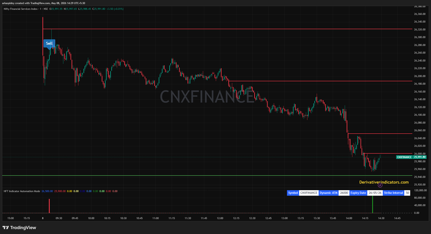Click the green volume bar near 14:20

click(x=372, y=205)
